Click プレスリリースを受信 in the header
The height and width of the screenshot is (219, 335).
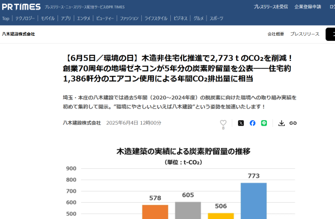pos(270,7)
